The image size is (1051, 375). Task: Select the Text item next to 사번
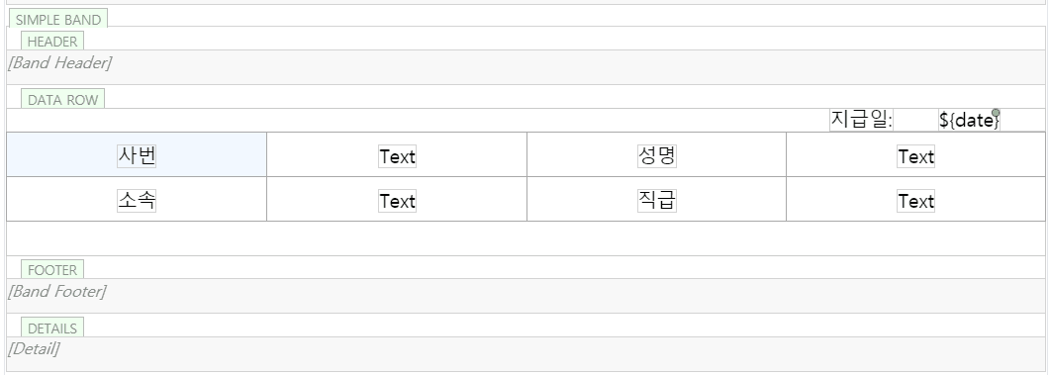[398, 156]
